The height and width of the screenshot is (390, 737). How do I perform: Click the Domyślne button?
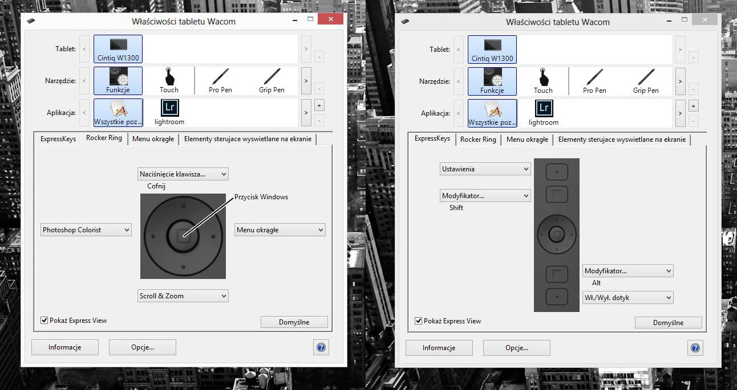point(294,322)
